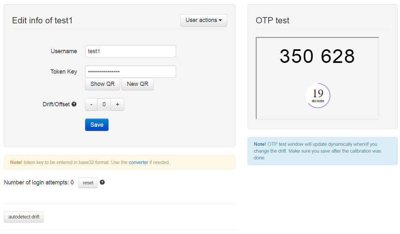Click the Drift/Offset label
Screen dimensions: 400x234
click(56, 104)
